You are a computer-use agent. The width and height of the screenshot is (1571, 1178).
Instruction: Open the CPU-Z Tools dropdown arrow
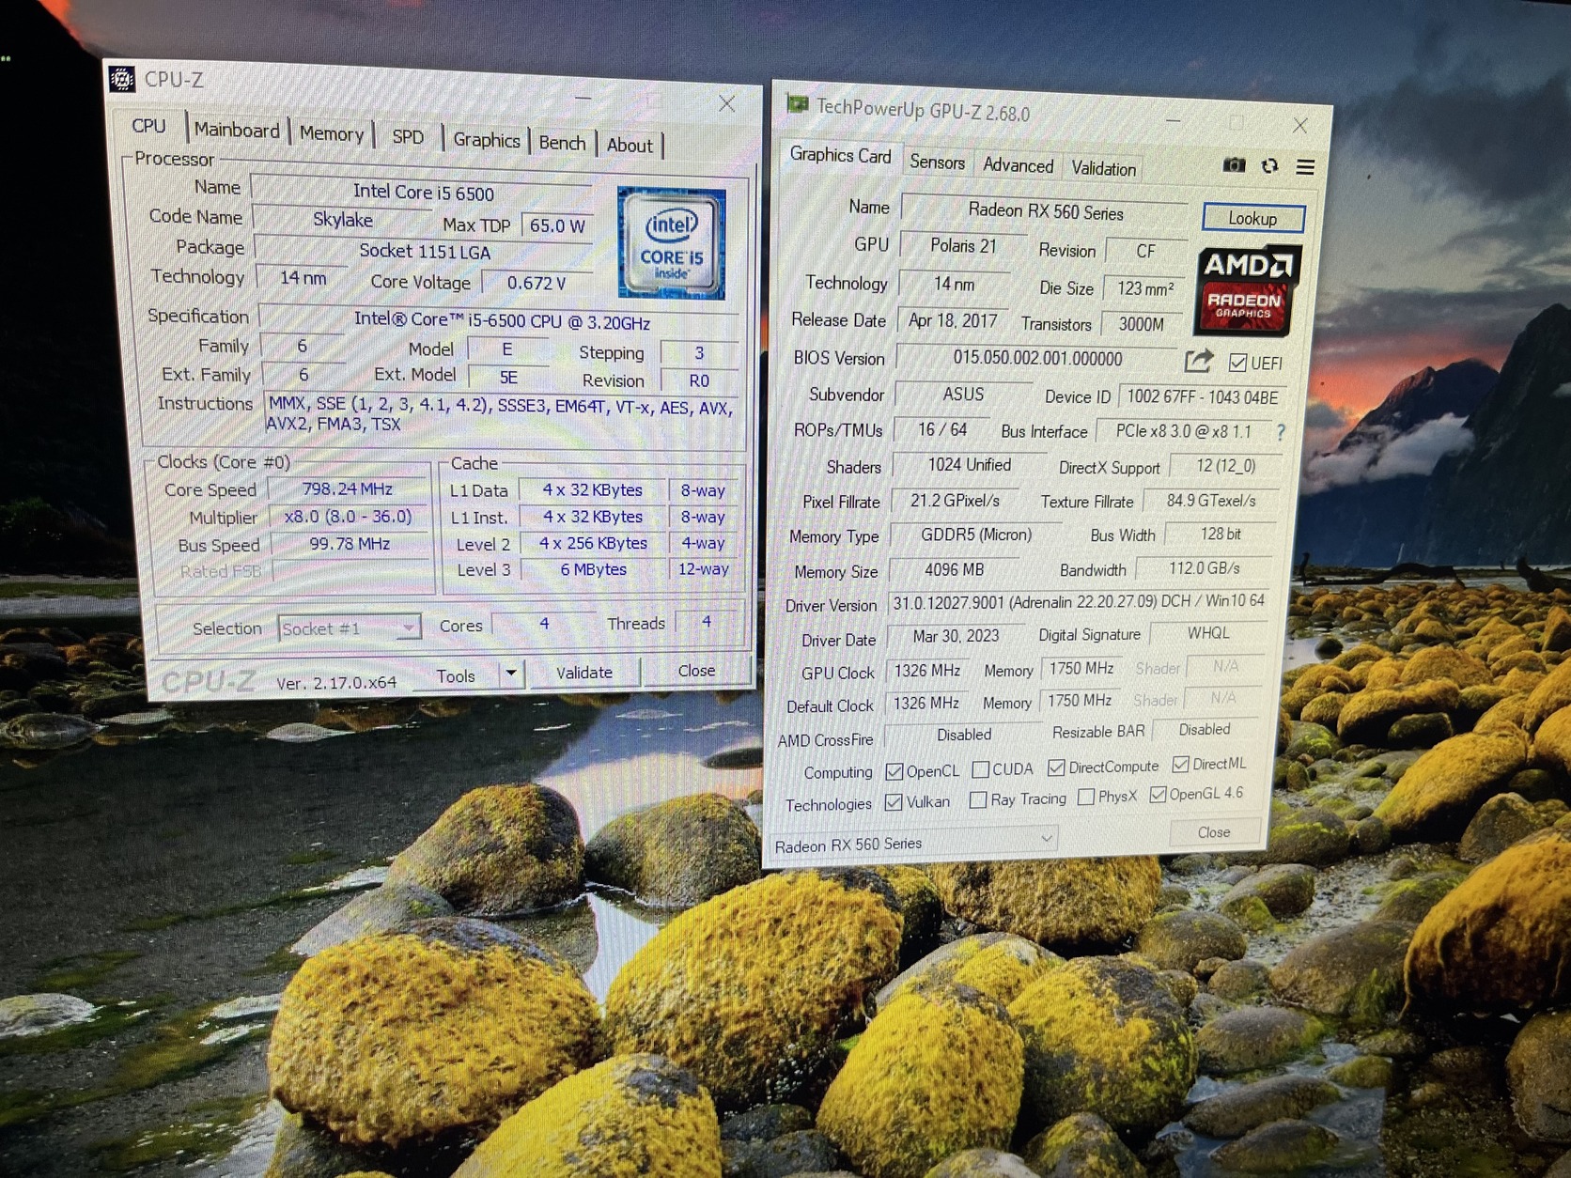coord(511,674)
